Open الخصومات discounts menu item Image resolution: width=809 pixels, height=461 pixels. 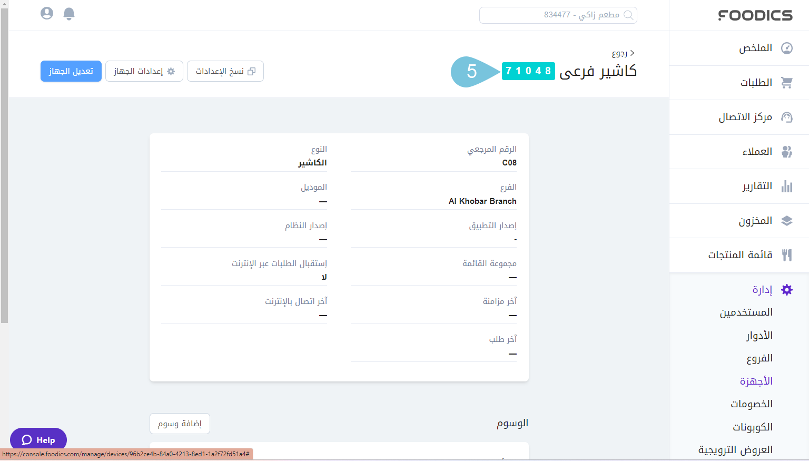click(x=751, y=404)
